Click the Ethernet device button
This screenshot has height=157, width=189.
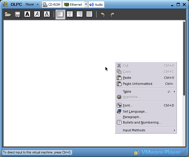pos(74,5)
